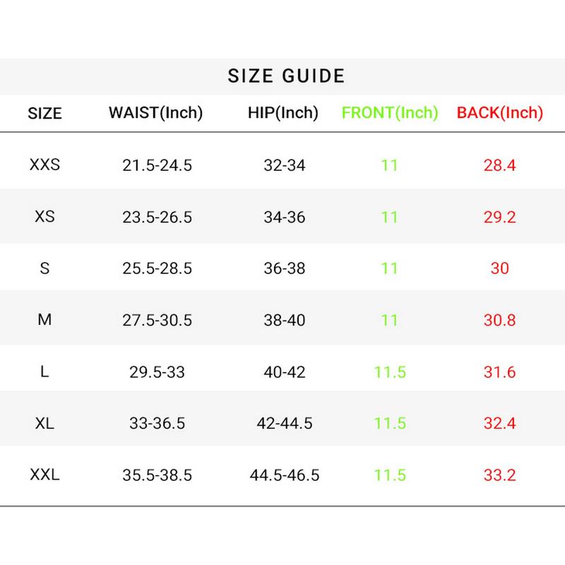Click the SIZE GUIDE title
This screenshot has height=565, width=565.
(286, 76)
